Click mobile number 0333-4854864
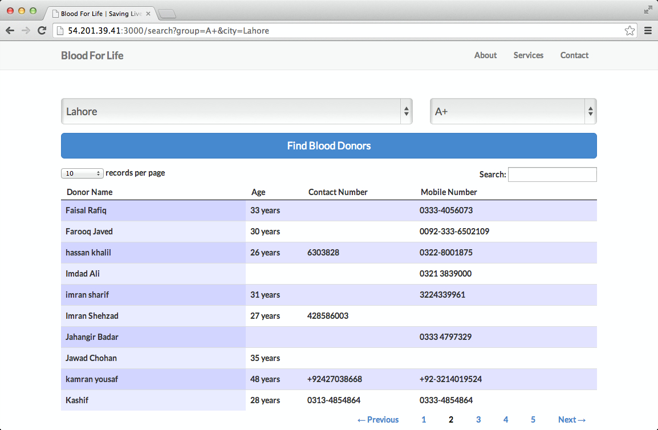Viewport: 658px width, 430px height. click(x=446, y=400)
